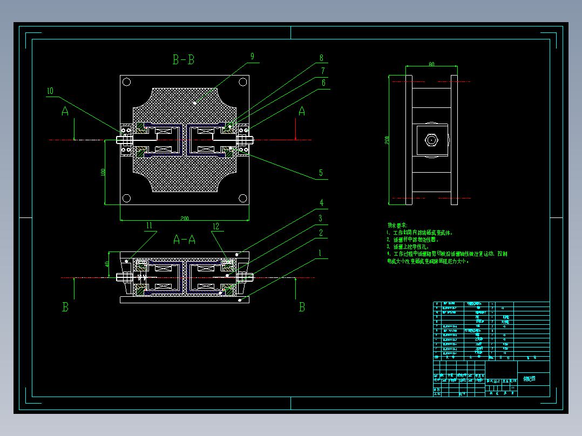This screenshot has height=436, width=582.
Task: Select the "技术要求:" heading text
Action: click(397, 225)
